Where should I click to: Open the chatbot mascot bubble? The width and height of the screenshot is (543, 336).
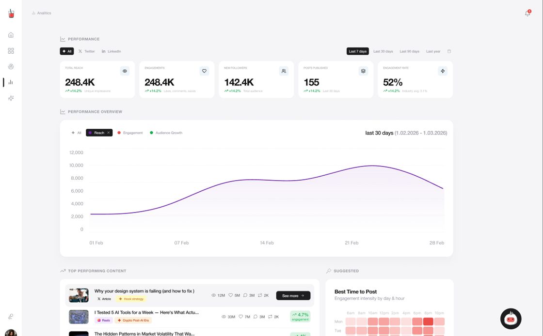pos(511,319)
